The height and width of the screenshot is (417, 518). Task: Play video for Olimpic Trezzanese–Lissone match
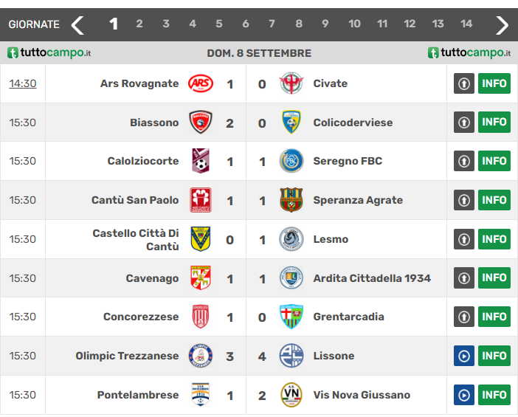464,356
